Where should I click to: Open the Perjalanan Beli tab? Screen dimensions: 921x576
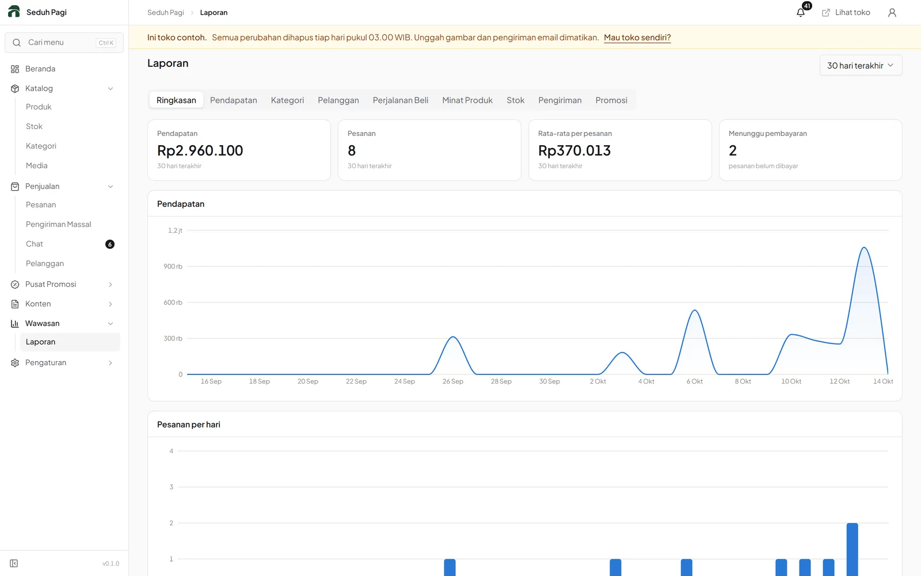(x=401, y=100)
